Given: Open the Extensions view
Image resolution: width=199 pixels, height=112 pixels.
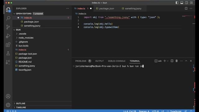Looking at the screenshot, I should click(8, 44).
